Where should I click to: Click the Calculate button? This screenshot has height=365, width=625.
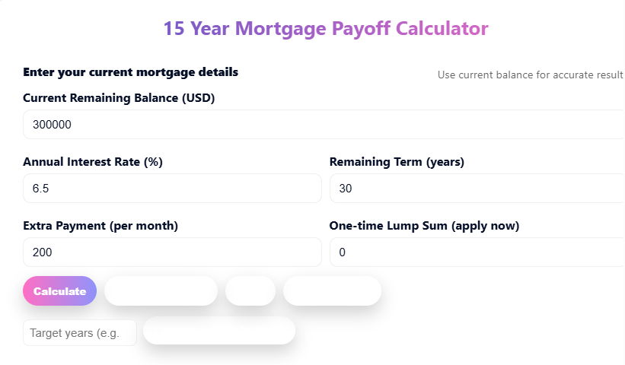tap(59, 291)
